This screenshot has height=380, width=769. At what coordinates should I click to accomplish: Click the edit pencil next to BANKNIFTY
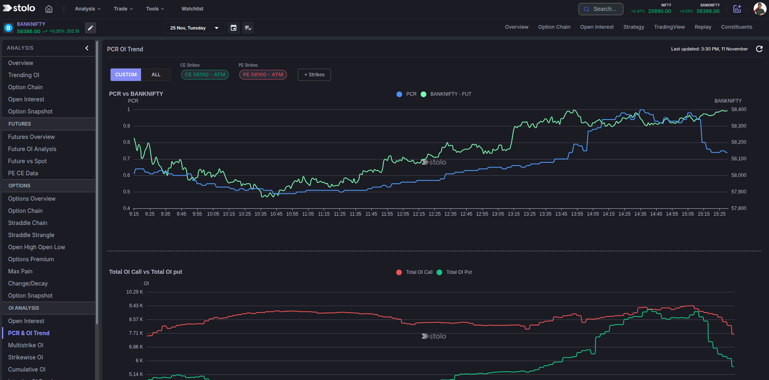pos(91,28)
